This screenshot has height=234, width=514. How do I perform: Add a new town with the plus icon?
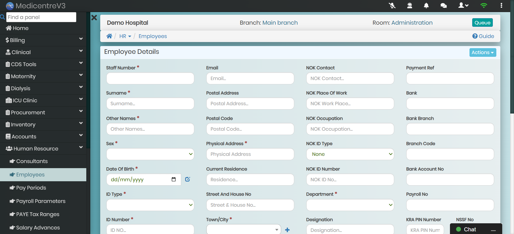287,230
